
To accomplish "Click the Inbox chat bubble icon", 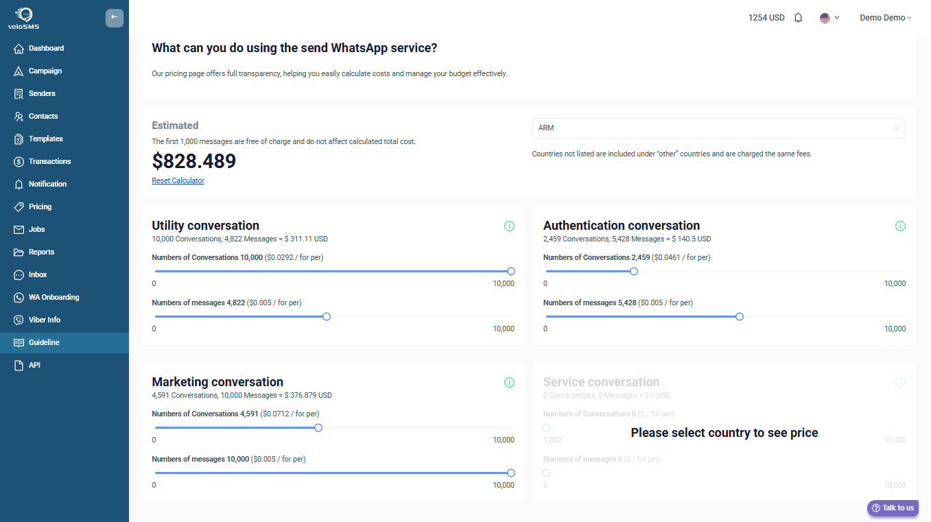I will [19, 275].
